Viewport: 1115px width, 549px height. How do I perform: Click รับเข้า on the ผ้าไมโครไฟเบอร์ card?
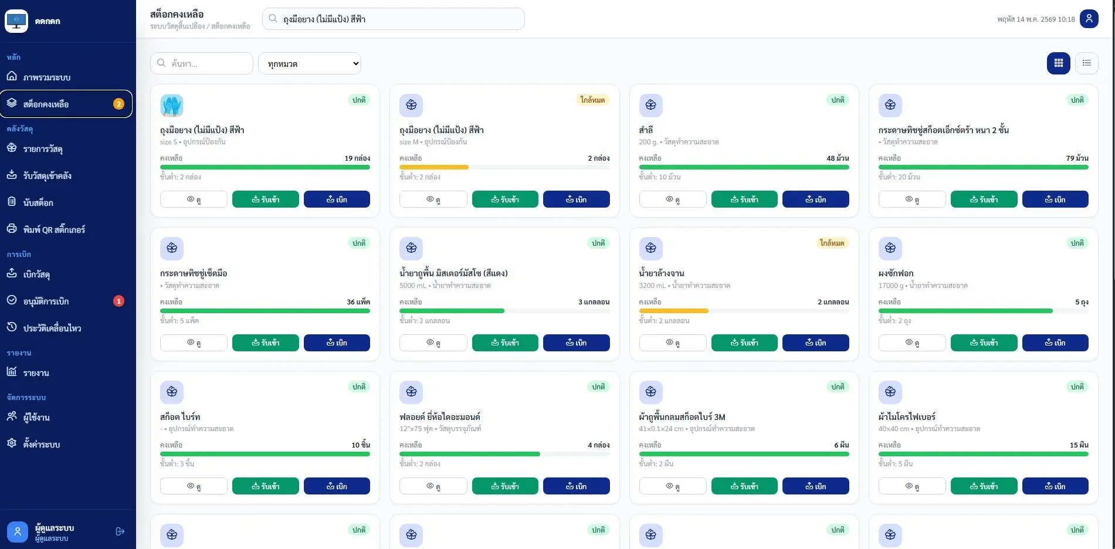[984, 486]
